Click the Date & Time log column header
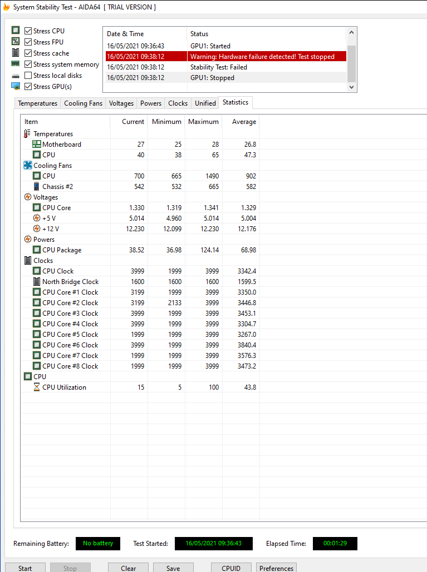Viewport: 427px width, 572px height. (x=145, y=34)
